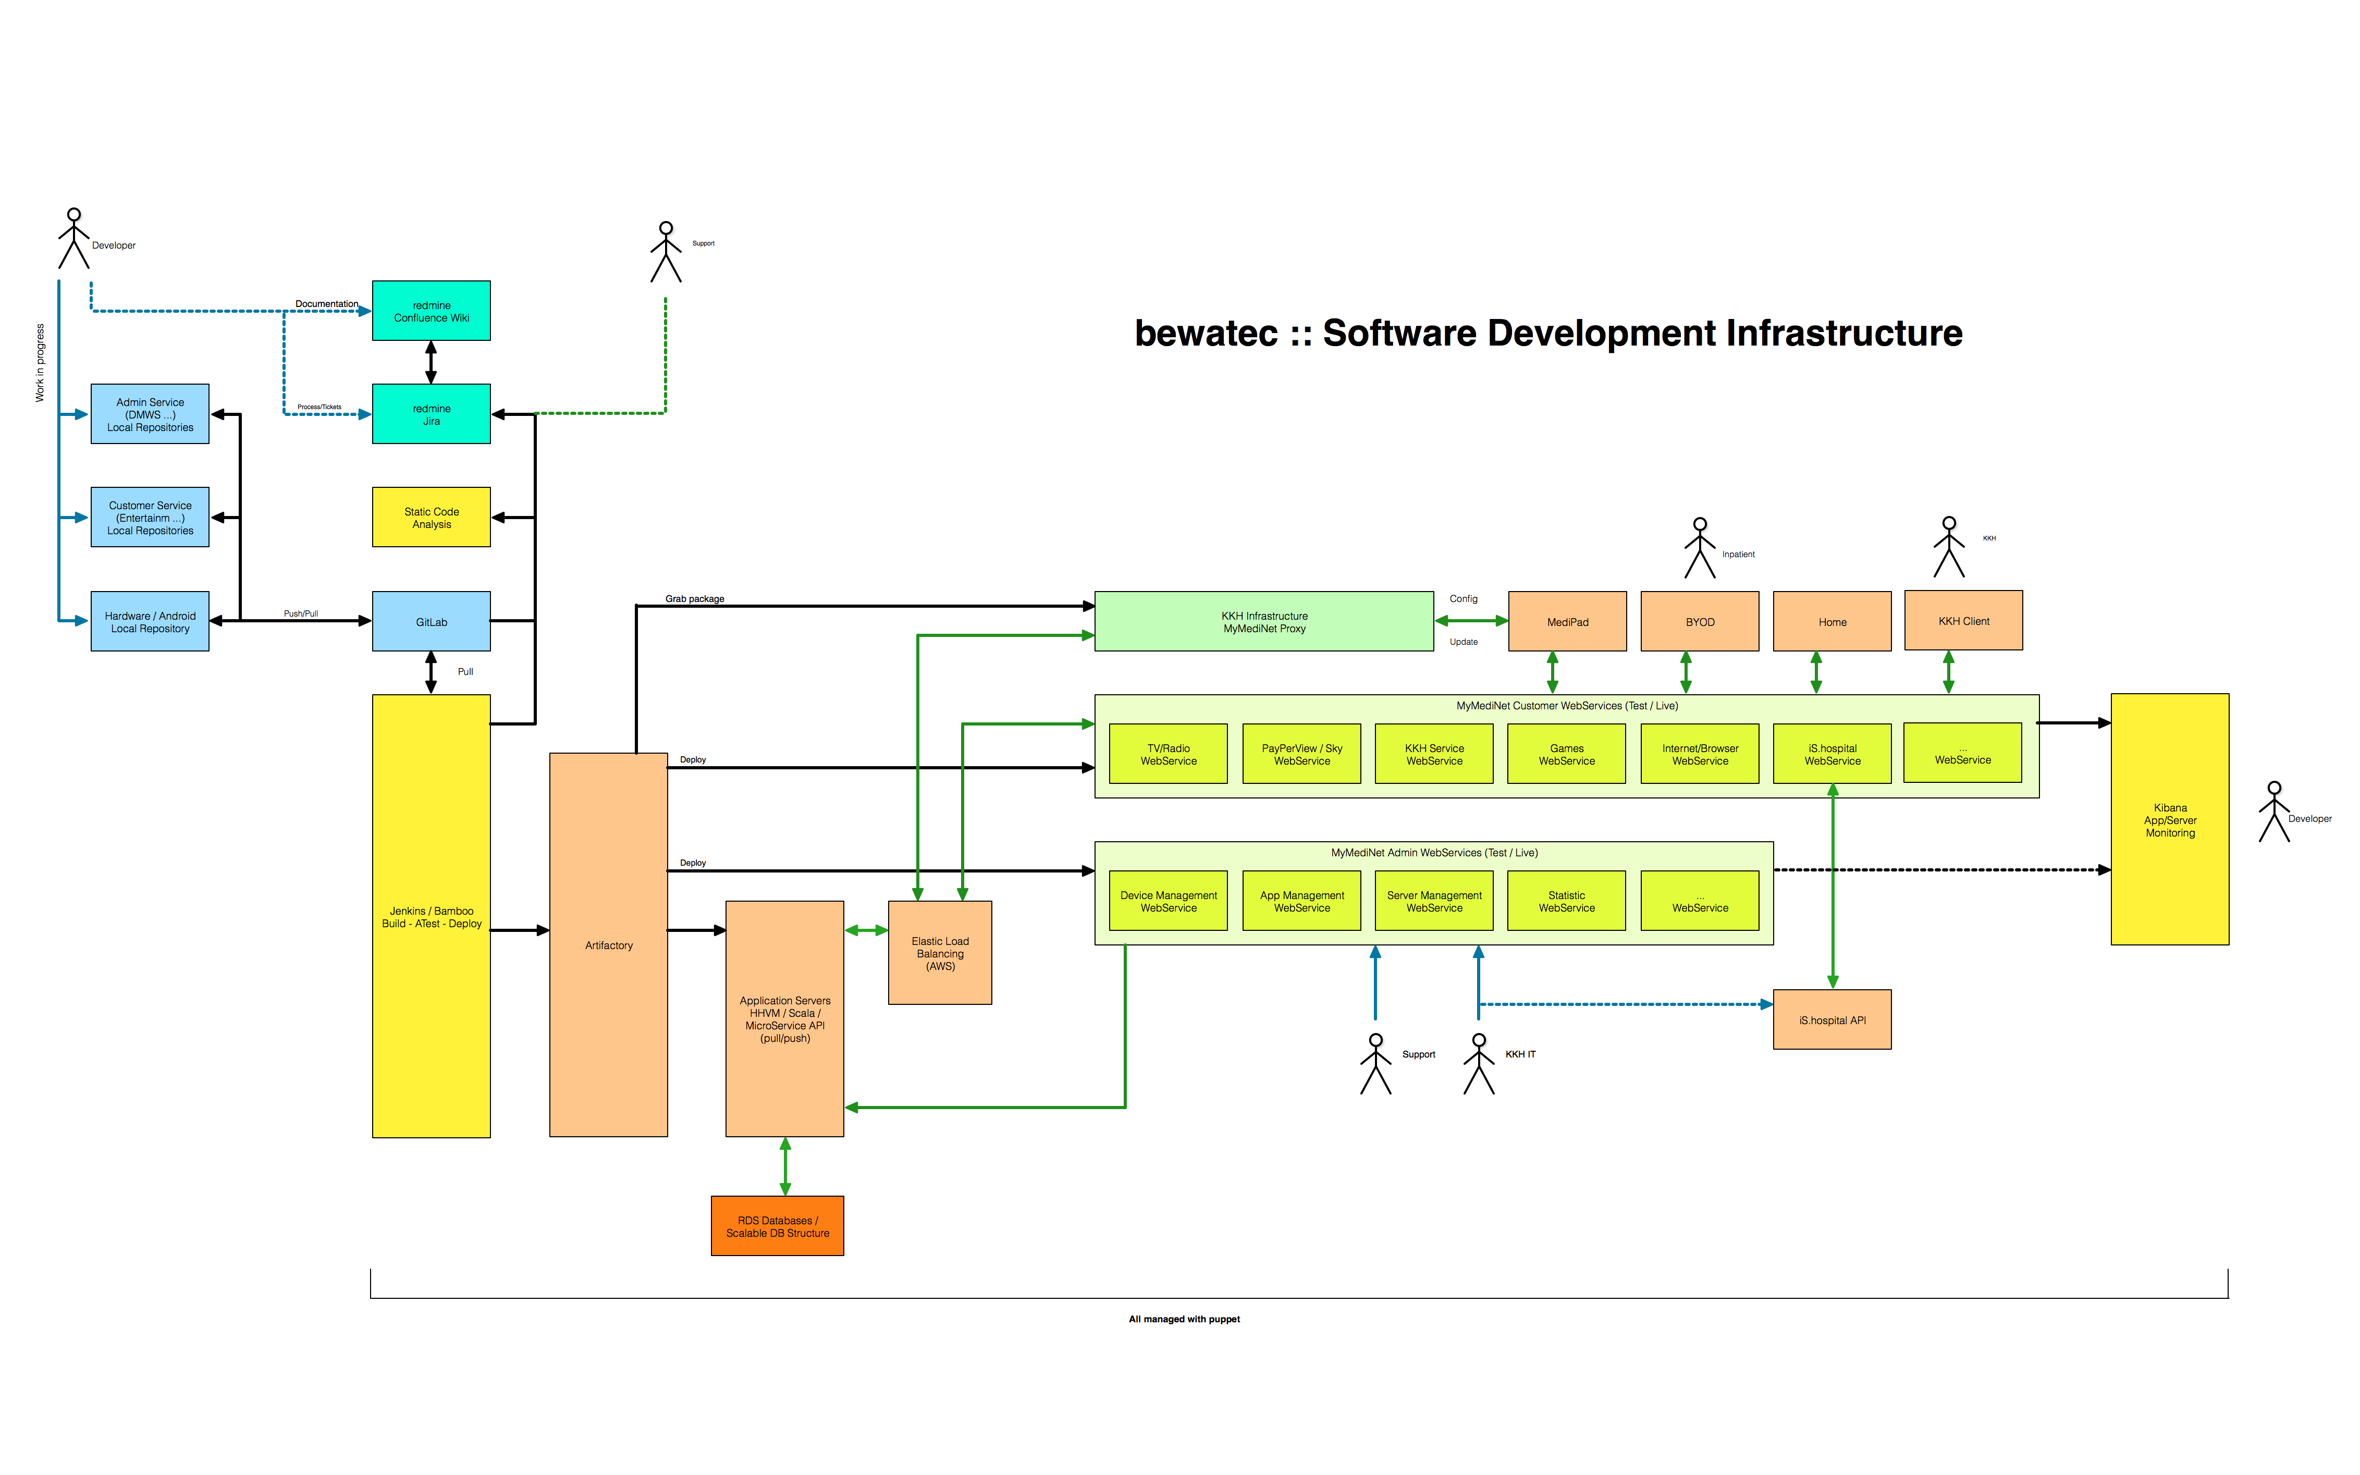Click the 'Deploy' label on the Customer WebServices arrow
This screenshot has width=2360, height=1475.
[x=692, y=759]
